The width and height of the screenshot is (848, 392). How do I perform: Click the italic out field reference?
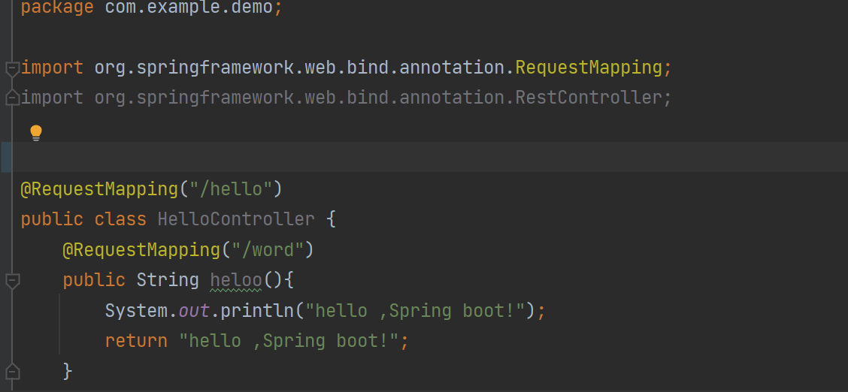[194, 311]
